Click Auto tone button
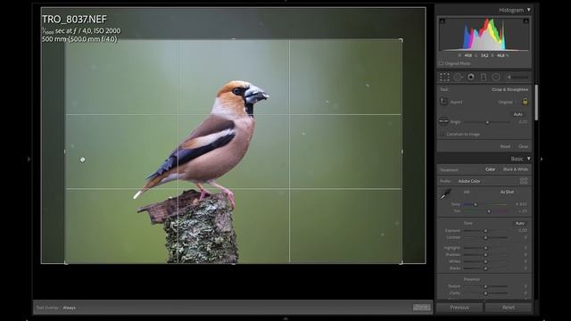 coord(519,223)
